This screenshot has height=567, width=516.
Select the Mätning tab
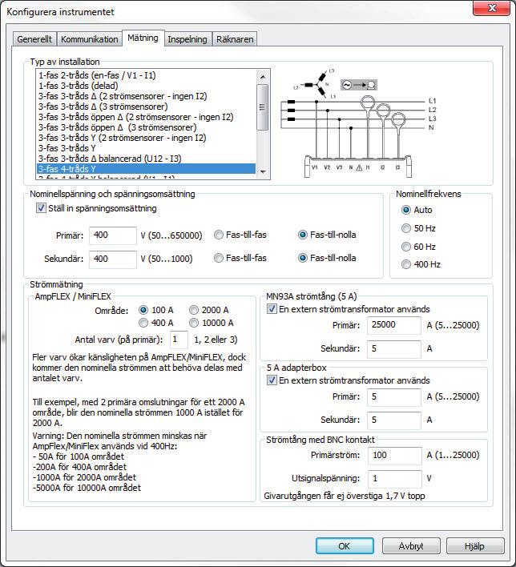tap(143, 38)
